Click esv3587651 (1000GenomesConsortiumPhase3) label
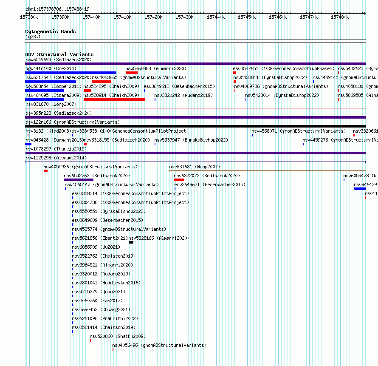The width and height of the screenshot is (378, 366). [284, 68]
